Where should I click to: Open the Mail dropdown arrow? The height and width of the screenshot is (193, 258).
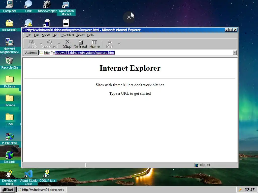coord(119,44)
